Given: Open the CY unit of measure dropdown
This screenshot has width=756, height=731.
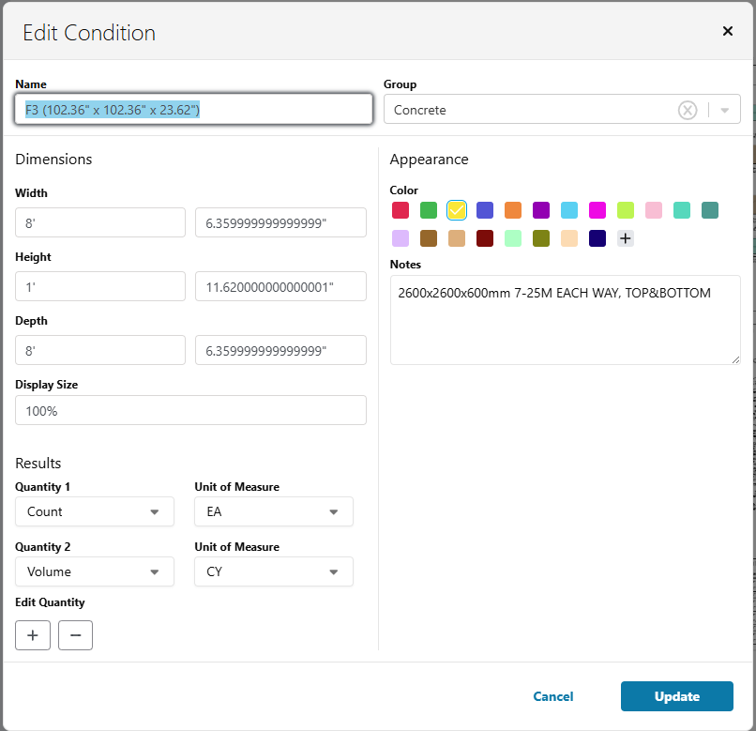Looking at the screenshot, I should click(274, 571).
